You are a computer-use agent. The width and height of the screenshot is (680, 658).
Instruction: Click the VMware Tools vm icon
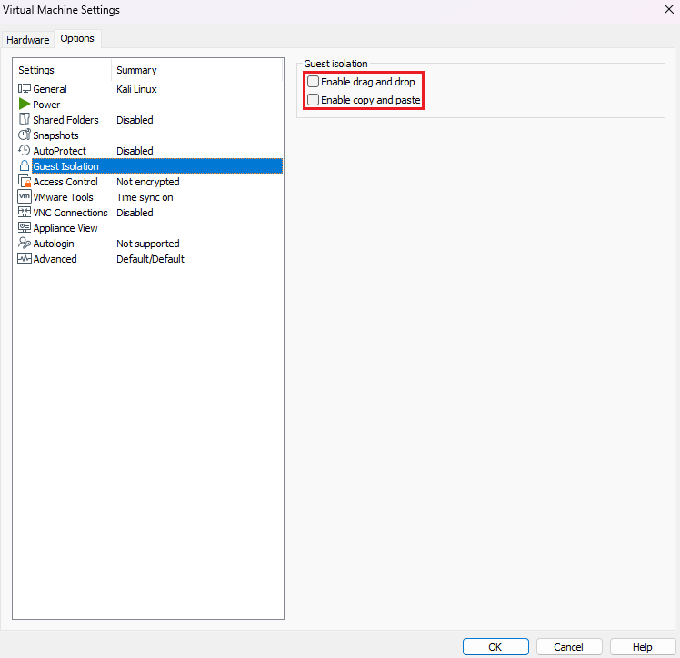coord(25,197)
